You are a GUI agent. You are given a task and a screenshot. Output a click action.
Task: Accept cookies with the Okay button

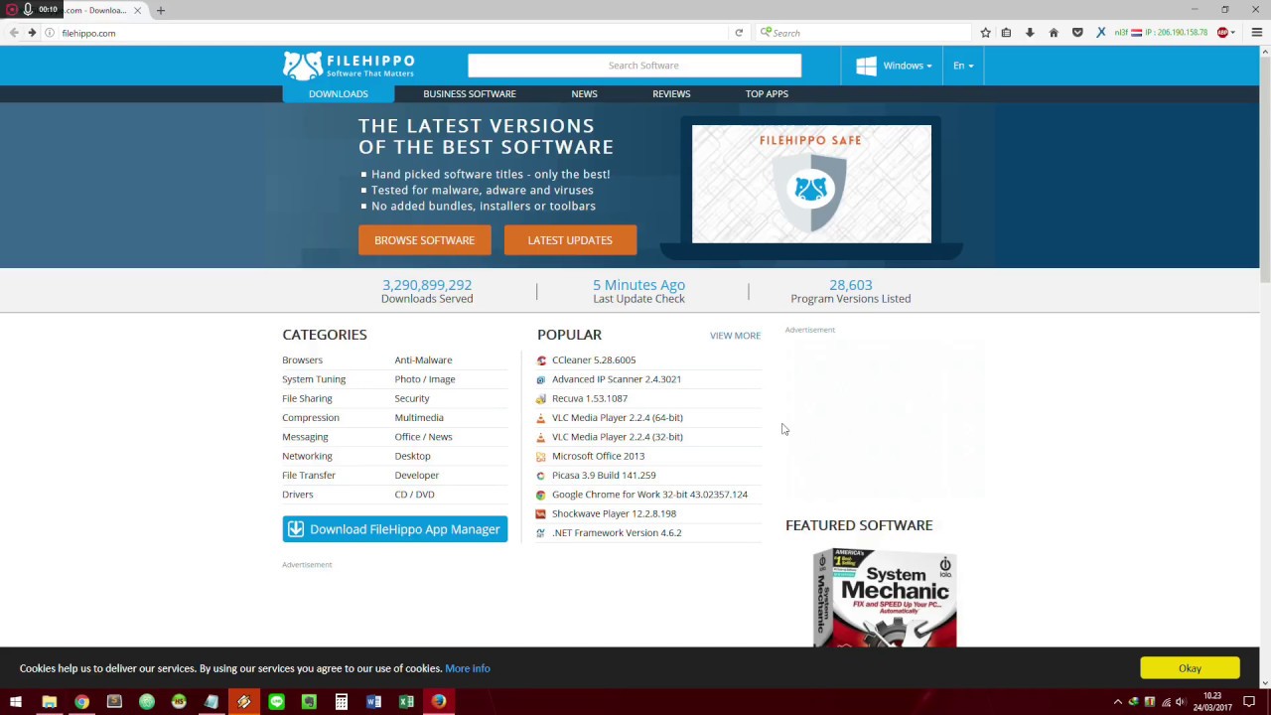pos(1190,668)
